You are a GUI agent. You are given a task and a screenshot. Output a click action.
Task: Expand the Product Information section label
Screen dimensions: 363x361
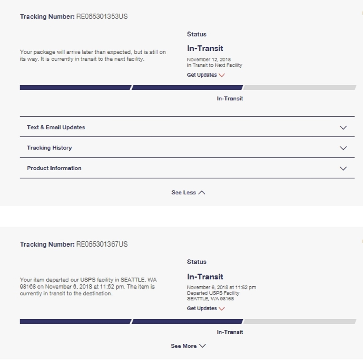tap(54, 168)
